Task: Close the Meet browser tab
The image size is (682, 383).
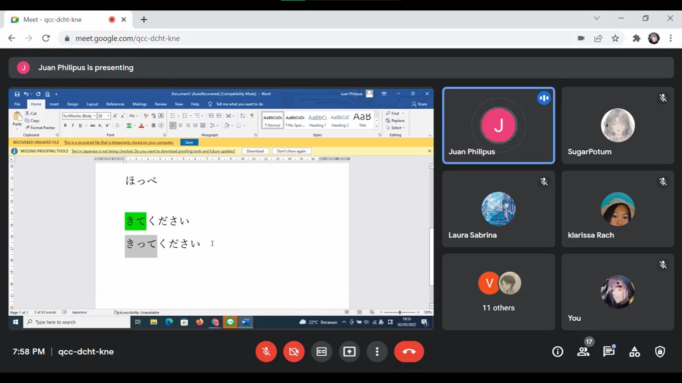Action: (124, 19)
